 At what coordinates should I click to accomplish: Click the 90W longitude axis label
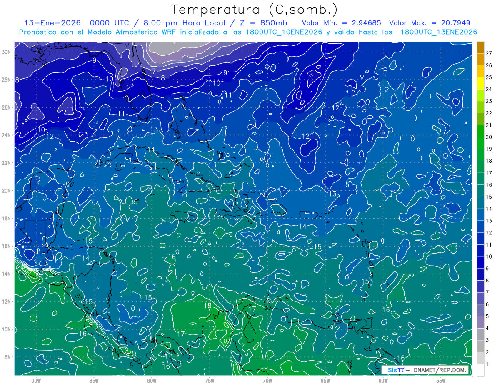click(x=36, y=381)
